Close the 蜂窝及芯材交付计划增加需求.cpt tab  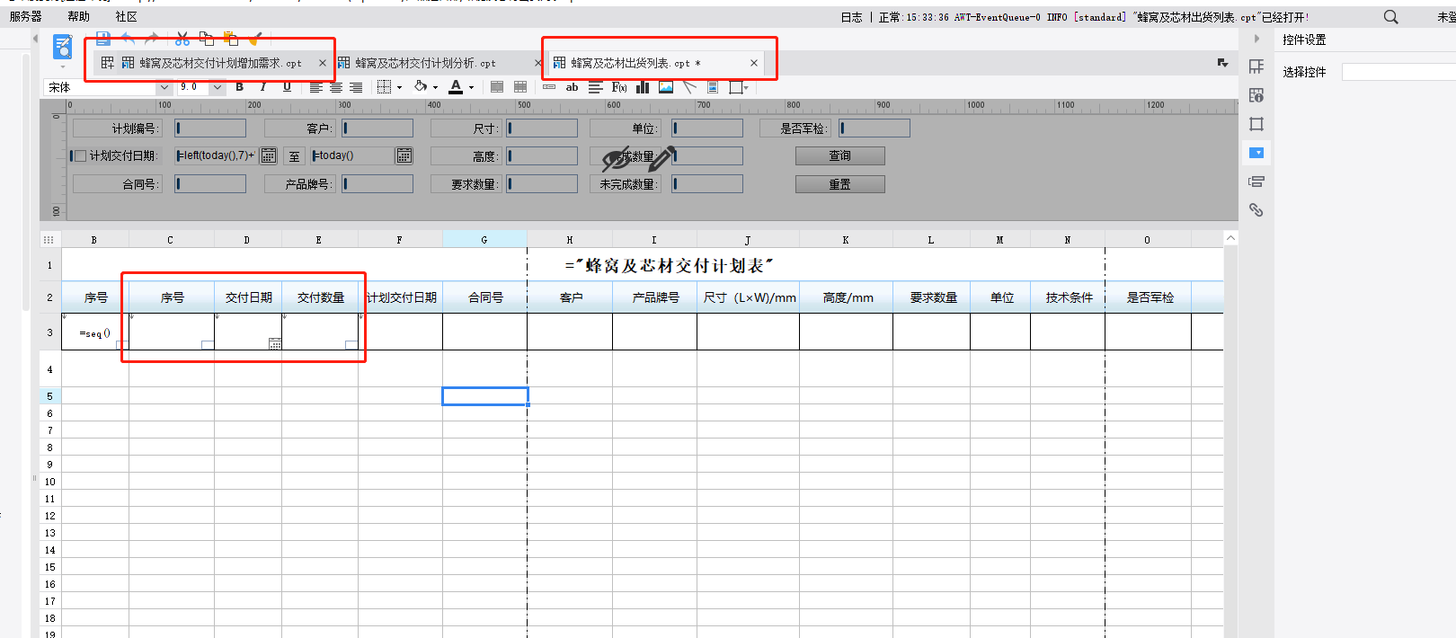pos(323,63)
